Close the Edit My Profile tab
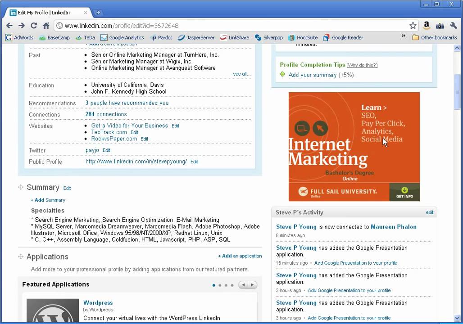 pos(85,13)
